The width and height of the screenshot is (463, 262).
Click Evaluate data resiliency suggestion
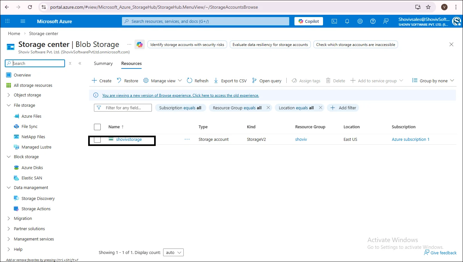pos(270,45)
